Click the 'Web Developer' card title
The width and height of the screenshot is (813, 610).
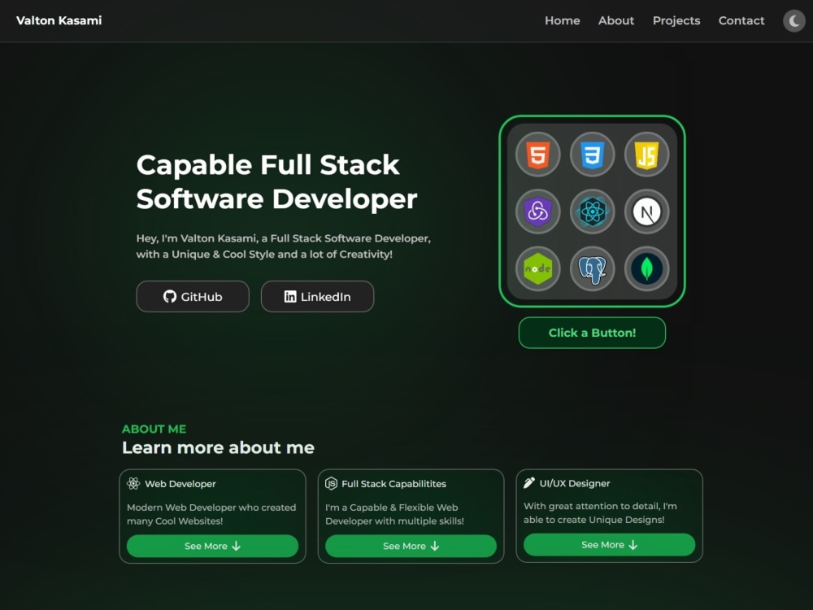pos(180,484)
